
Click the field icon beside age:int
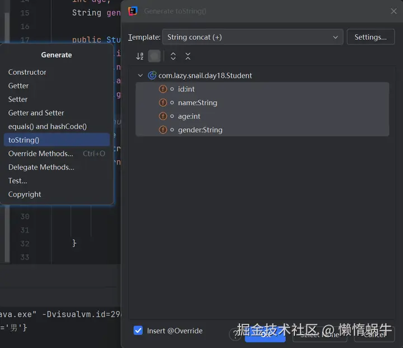click(x=163, y=116)
